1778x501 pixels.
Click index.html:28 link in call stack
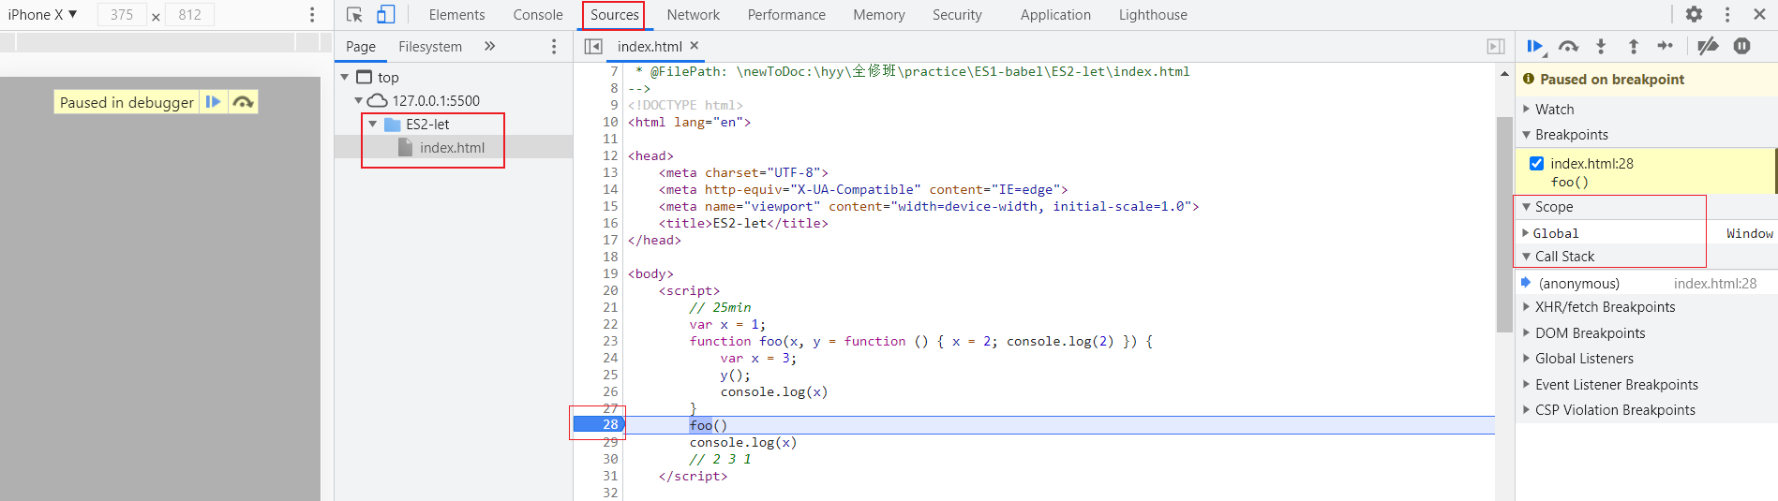click(1715, 284)
